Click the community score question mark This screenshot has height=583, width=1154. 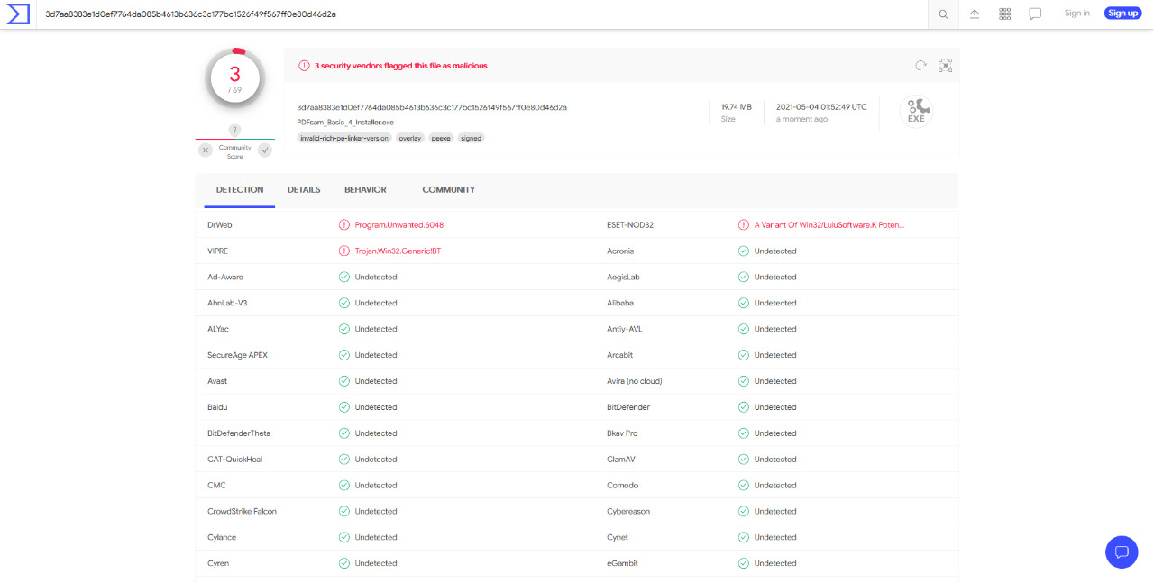click(234, 130)
